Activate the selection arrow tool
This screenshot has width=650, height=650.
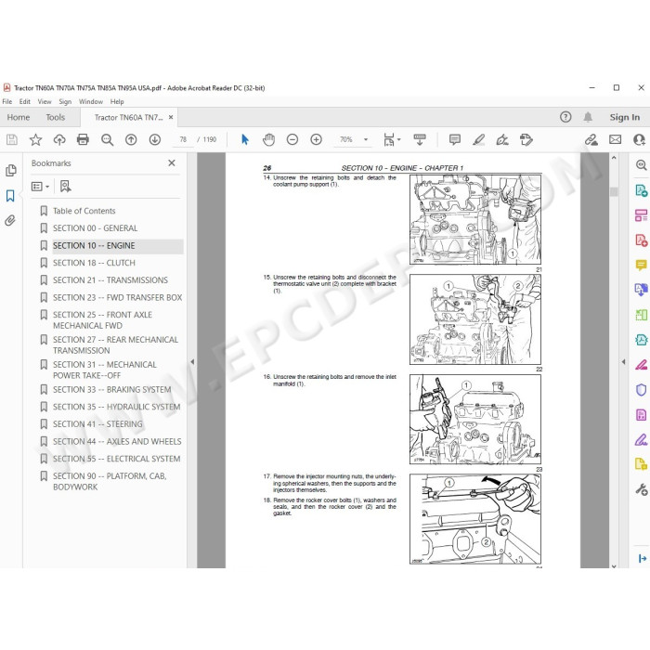[x=245, y=139]
